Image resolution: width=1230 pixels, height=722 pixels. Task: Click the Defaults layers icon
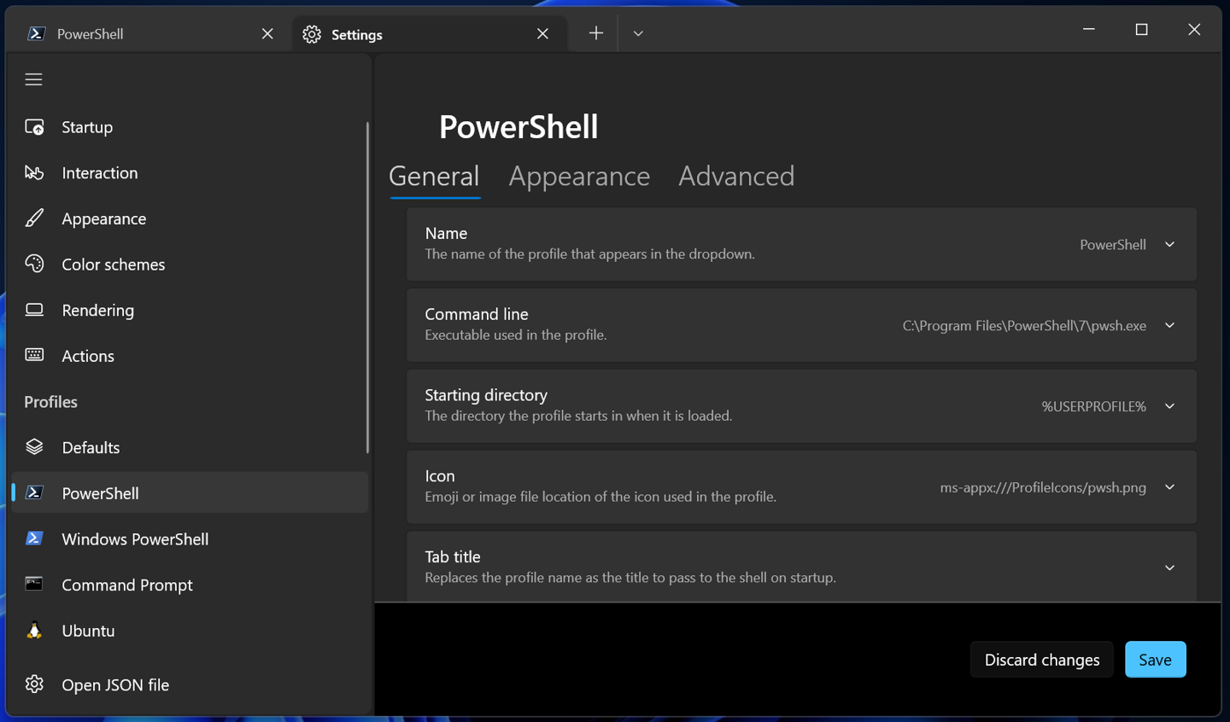[x=34, y=447]
